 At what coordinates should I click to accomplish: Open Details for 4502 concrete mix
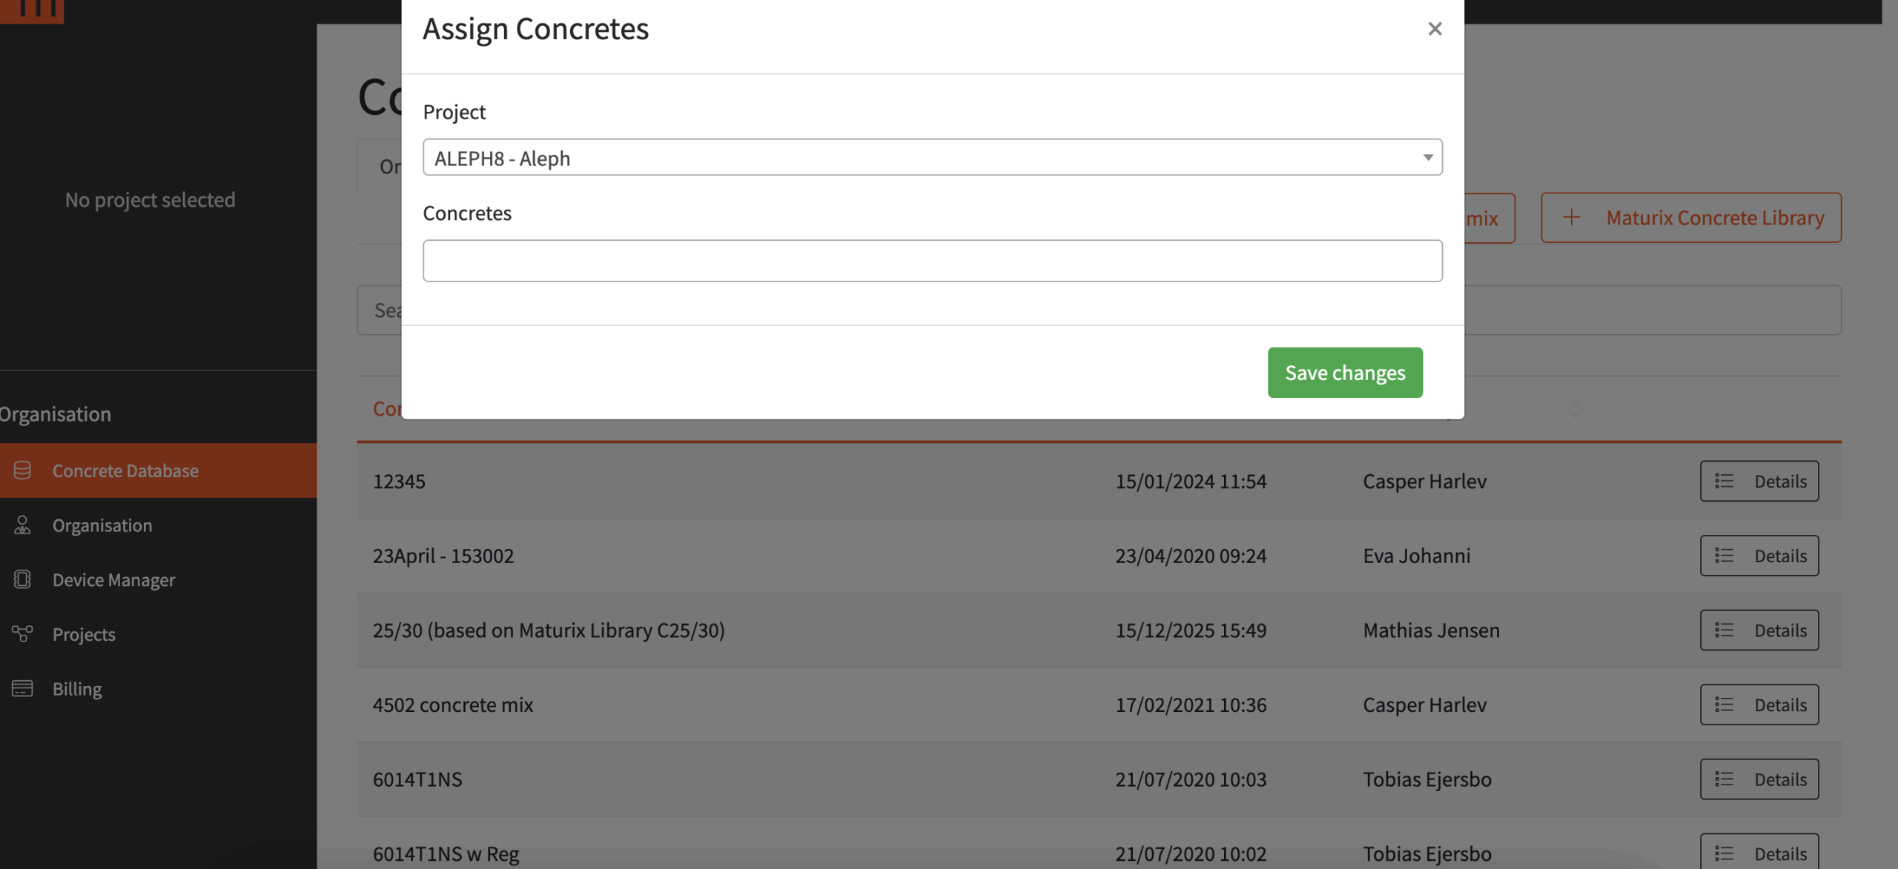(1759, 705)
